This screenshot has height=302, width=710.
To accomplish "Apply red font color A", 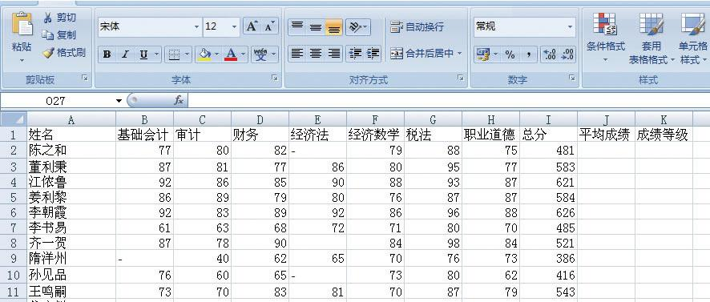I will point(231,54).
